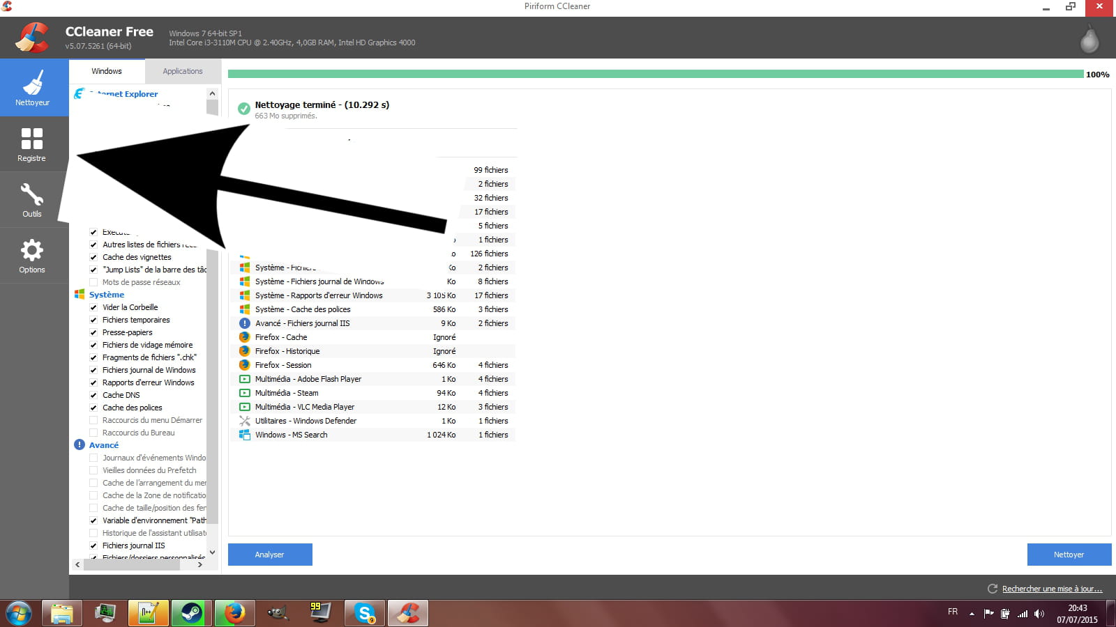Switch to the Windows tab

[x=107, y=71]
